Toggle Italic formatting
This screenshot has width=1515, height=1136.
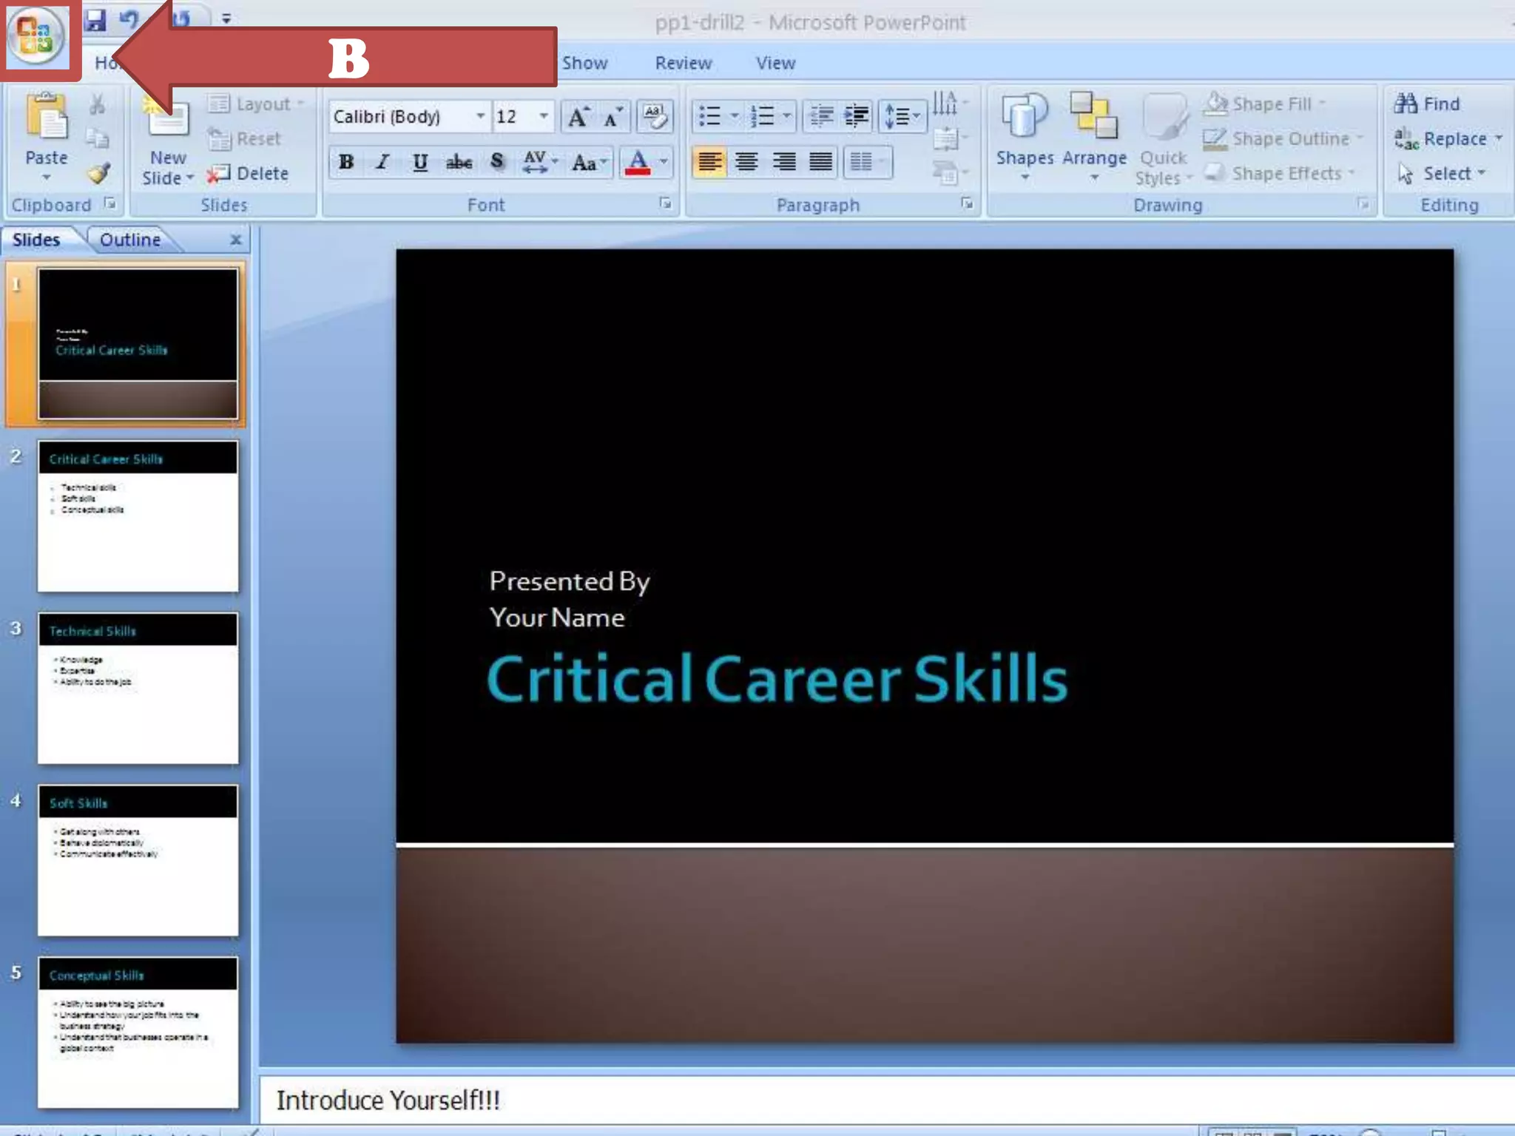click(x=382, y=162)
